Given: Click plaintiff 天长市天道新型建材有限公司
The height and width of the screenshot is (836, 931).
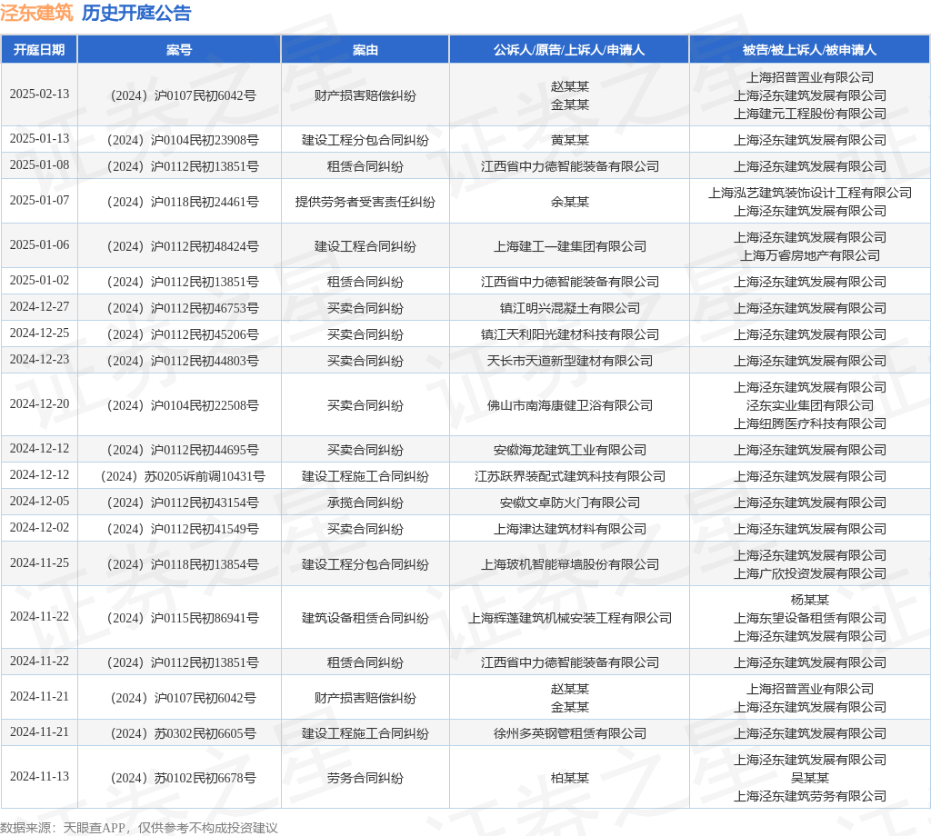Looking at the screenshot, I should point(570,361).
